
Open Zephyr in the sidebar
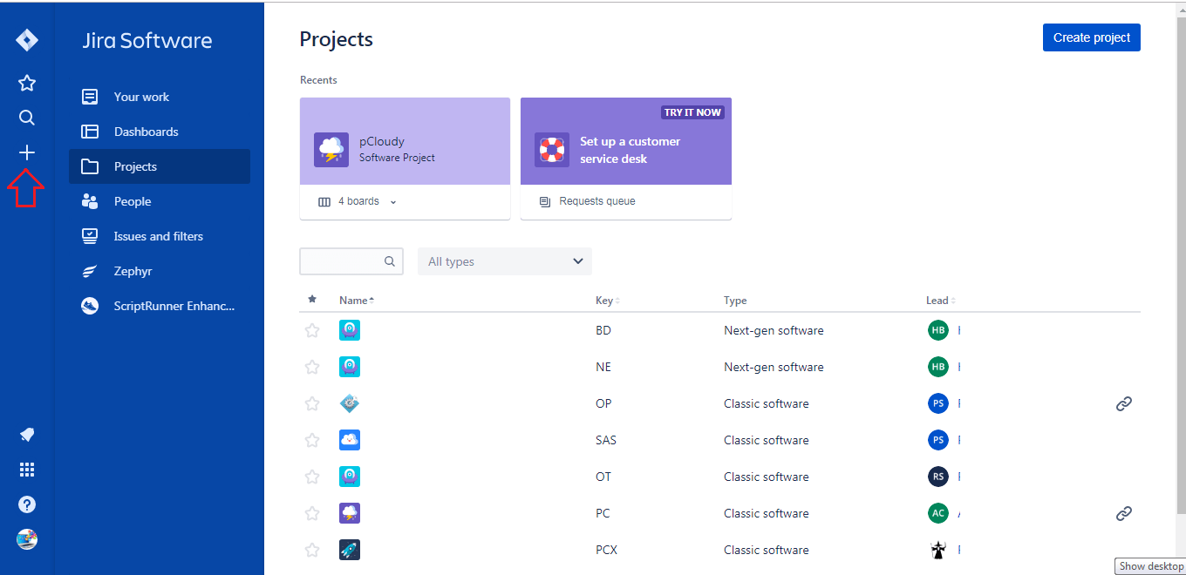160,271
